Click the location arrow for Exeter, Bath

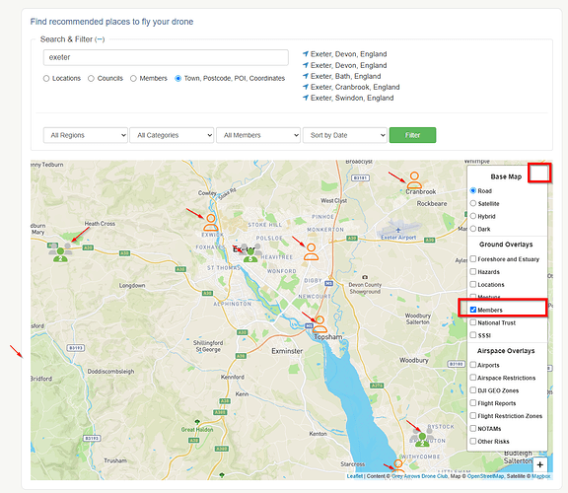pos(306,76)
